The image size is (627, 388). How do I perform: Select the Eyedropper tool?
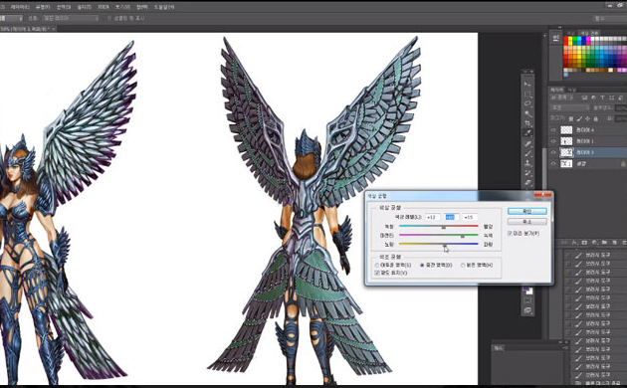pos(527,133)
